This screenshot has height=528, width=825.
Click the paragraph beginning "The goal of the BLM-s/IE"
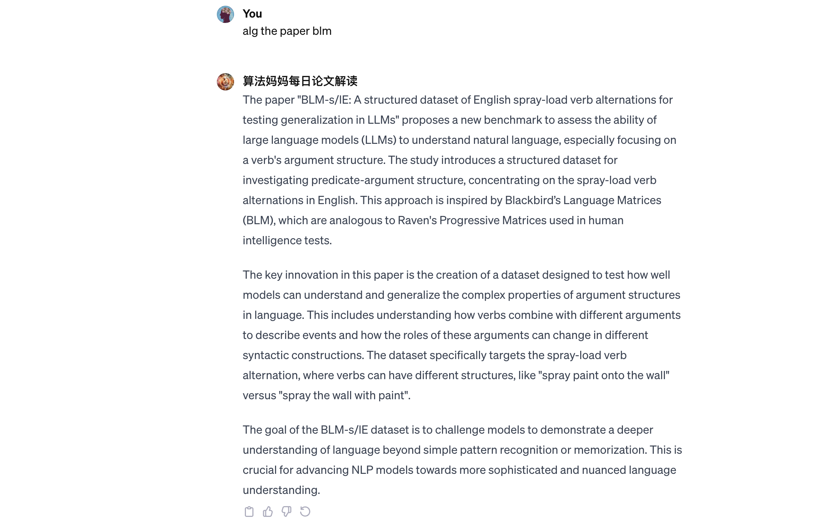coord(462,460)
